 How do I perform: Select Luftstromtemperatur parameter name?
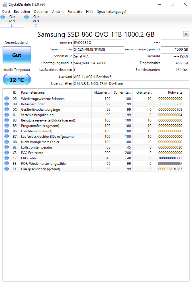click(x=37, y=147)
